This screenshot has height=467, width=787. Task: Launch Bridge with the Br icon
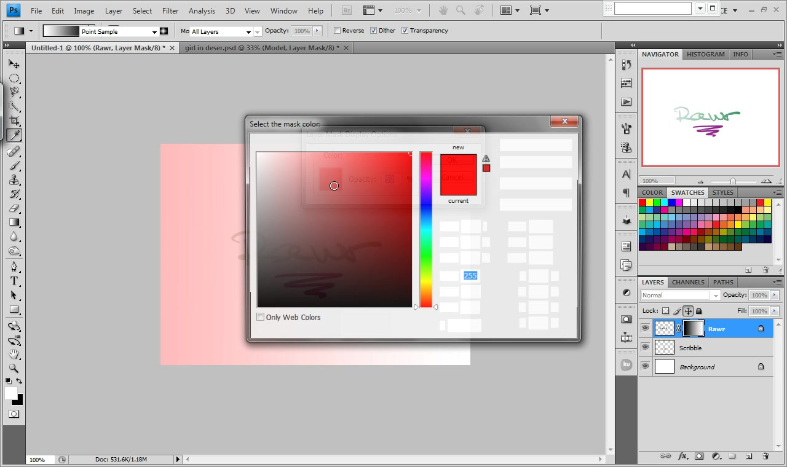(347, 10)
